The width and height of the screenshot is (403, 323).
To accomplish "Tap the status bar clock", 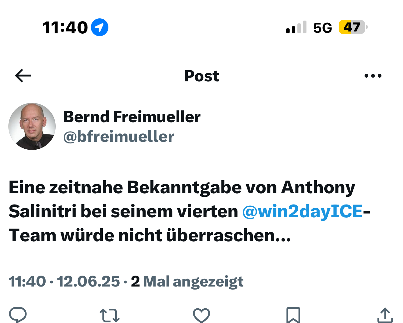I will click(x=65, y=27).
